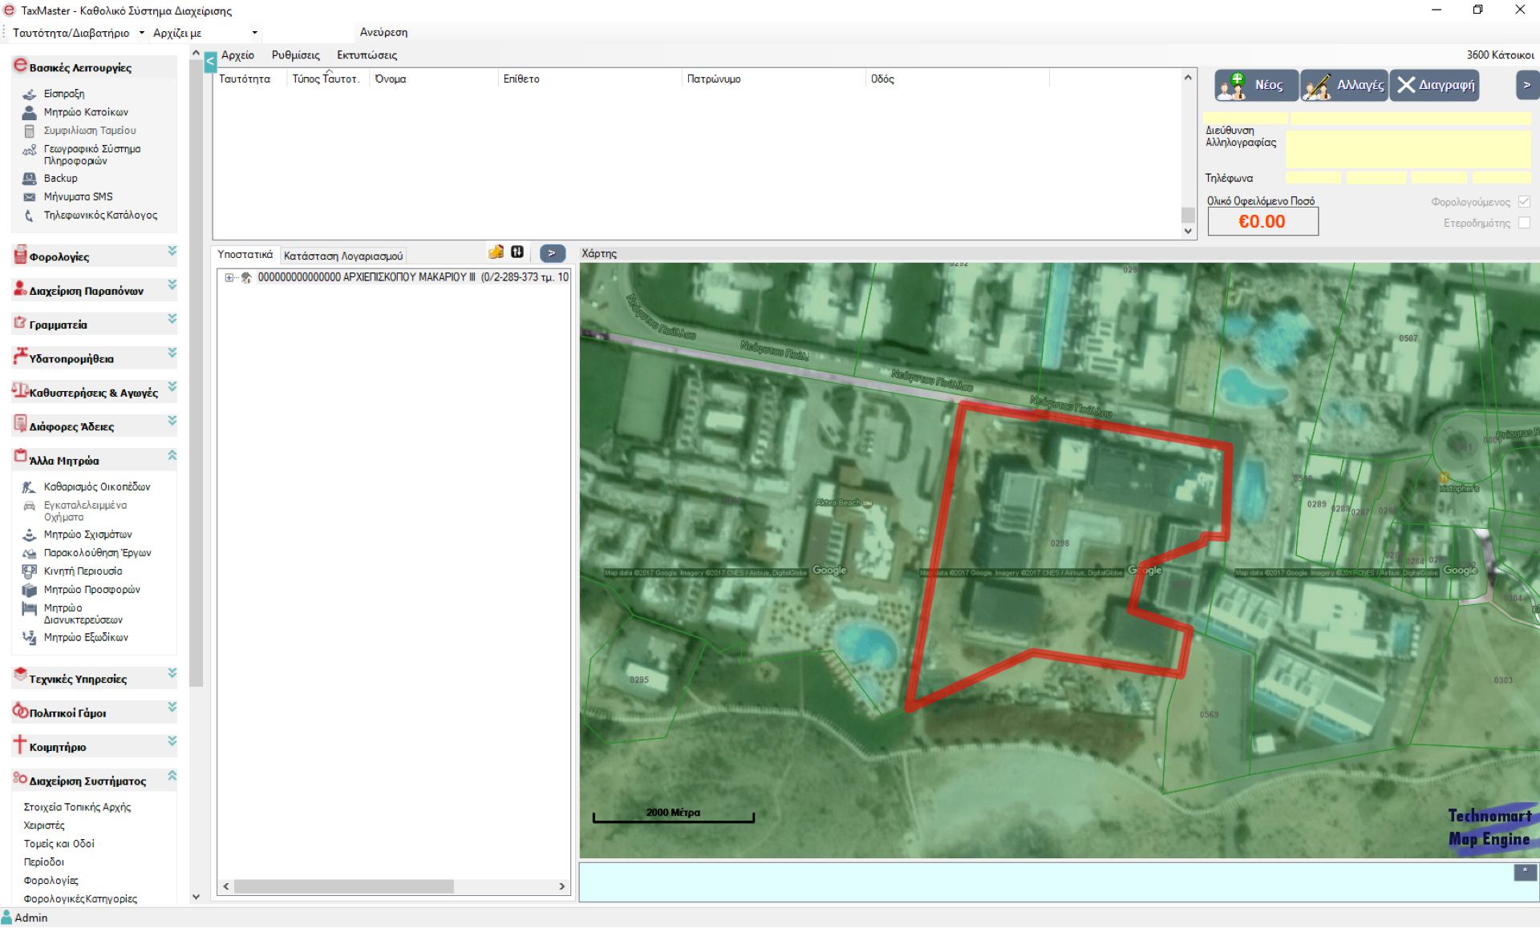The image size is (1540, 928).
Task: Click the properties house icon beside tabs
Action: pyautogui.click(x=496, y=252)
